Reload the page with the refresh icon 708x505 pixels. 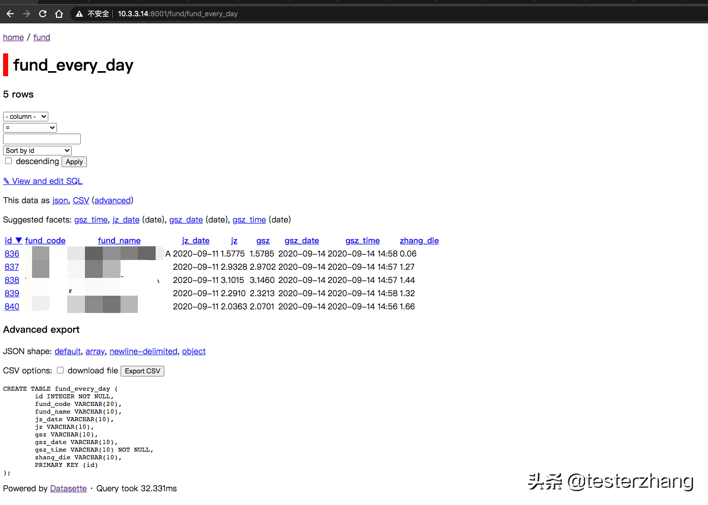[43, 14]
